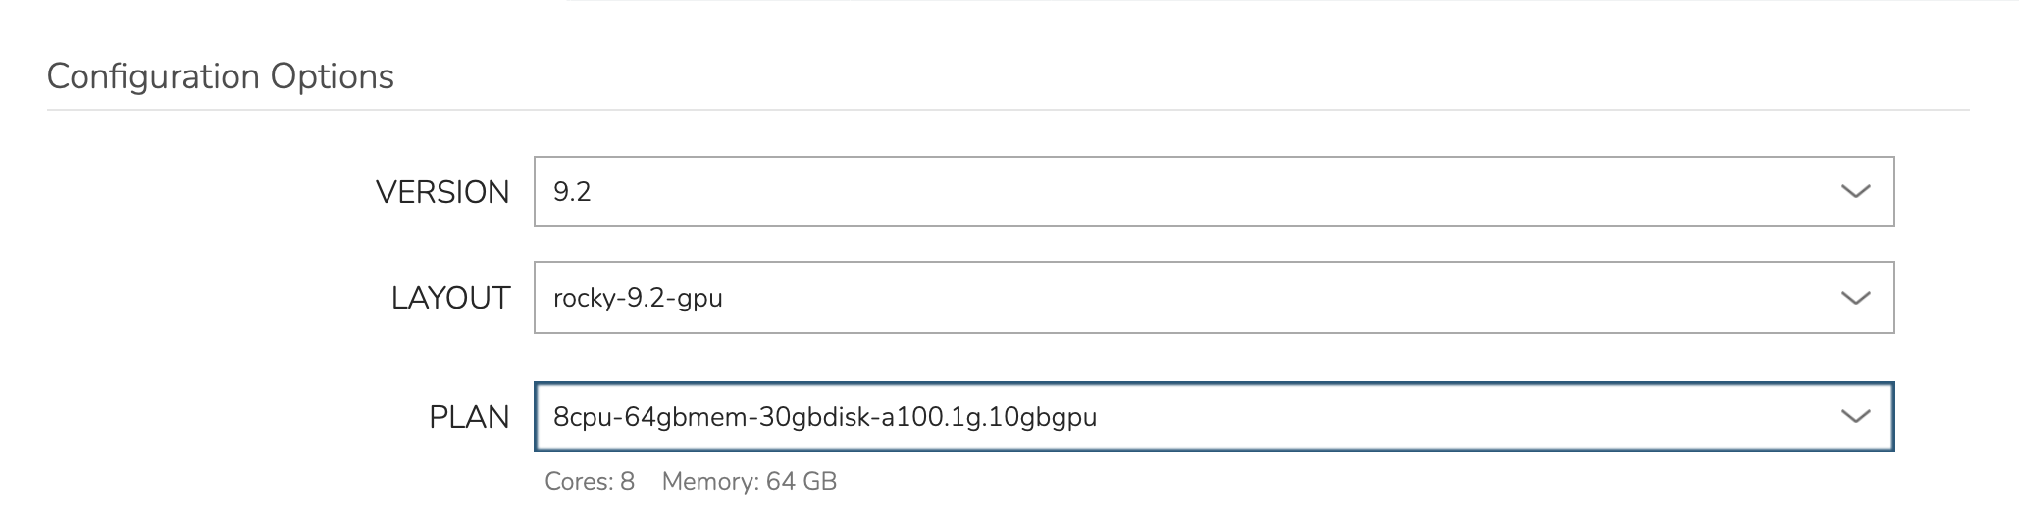Image resolution: width=2019 pixels, height=523 pixels.
Task: Click empty middle of LAYOUT field
Action: (1275, 298)
